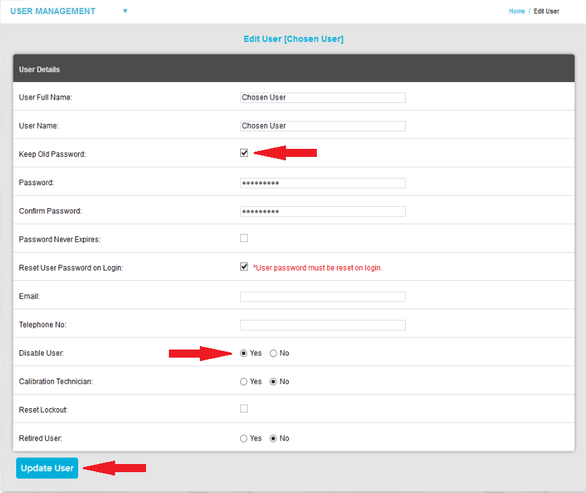Click the User Full Name field
The height and width of the screenshot is (493, 586).
[x=322, y=98]
